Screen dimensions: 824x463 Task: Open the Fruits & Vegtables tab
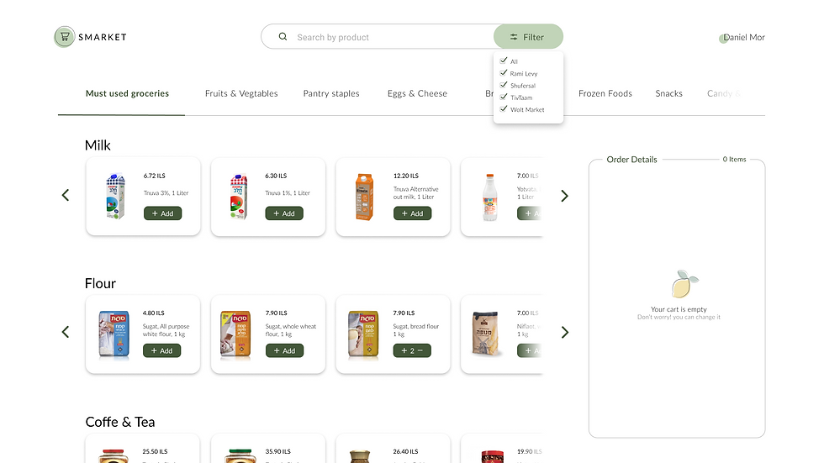click(x=241, y=93)
